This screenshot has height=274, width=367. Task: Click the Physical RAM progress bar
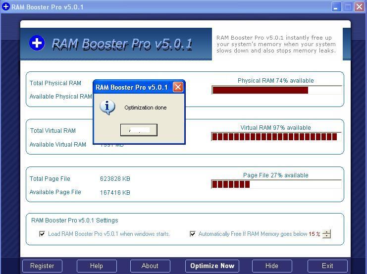click(x=276, y=90)
